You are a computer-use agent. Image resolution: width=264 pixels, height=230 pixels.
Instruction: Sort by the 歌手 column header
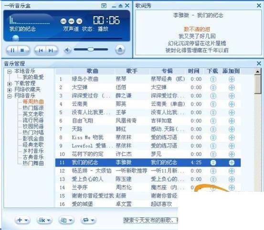point(132,71)
